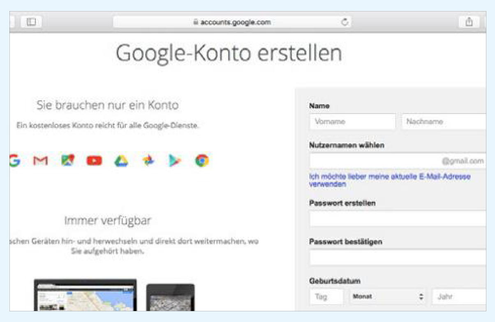Reload the page with the refresh icon

click(x=345, y=22)
